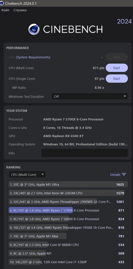Select the Intel Core i7-1280P ranking entry
Image resolution: width=133 pixels, height=269 pixels.
coord(68,262)
